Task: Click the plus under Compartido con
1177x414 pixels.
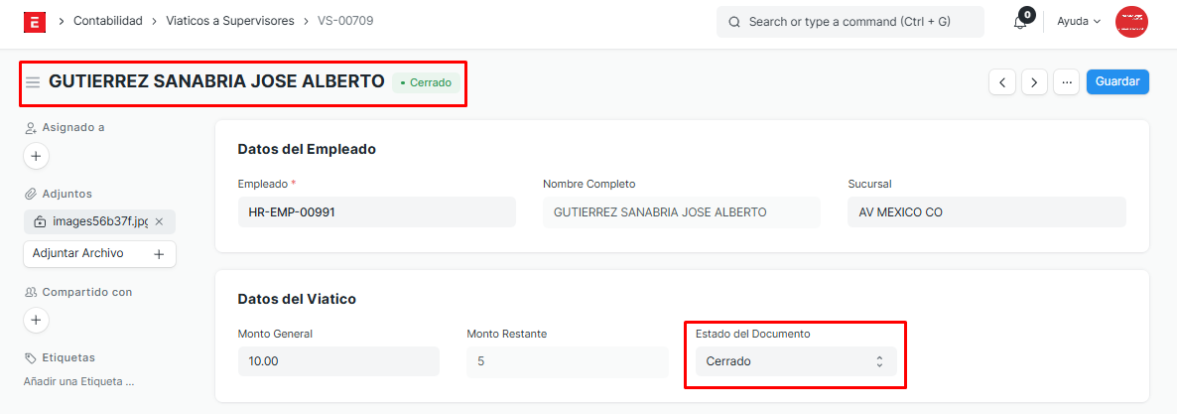Action: (36, 320)
